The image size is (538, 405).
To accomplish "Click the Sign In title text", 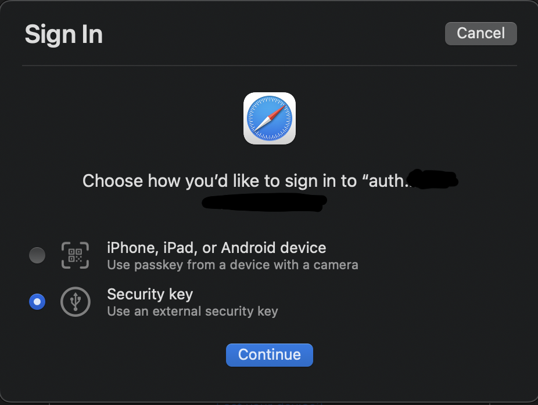I will tap(63, 35).
